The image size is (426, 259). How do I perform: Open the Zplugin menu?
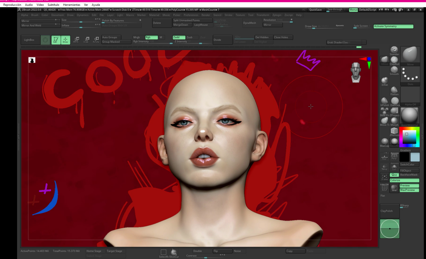tap(277, 15)
